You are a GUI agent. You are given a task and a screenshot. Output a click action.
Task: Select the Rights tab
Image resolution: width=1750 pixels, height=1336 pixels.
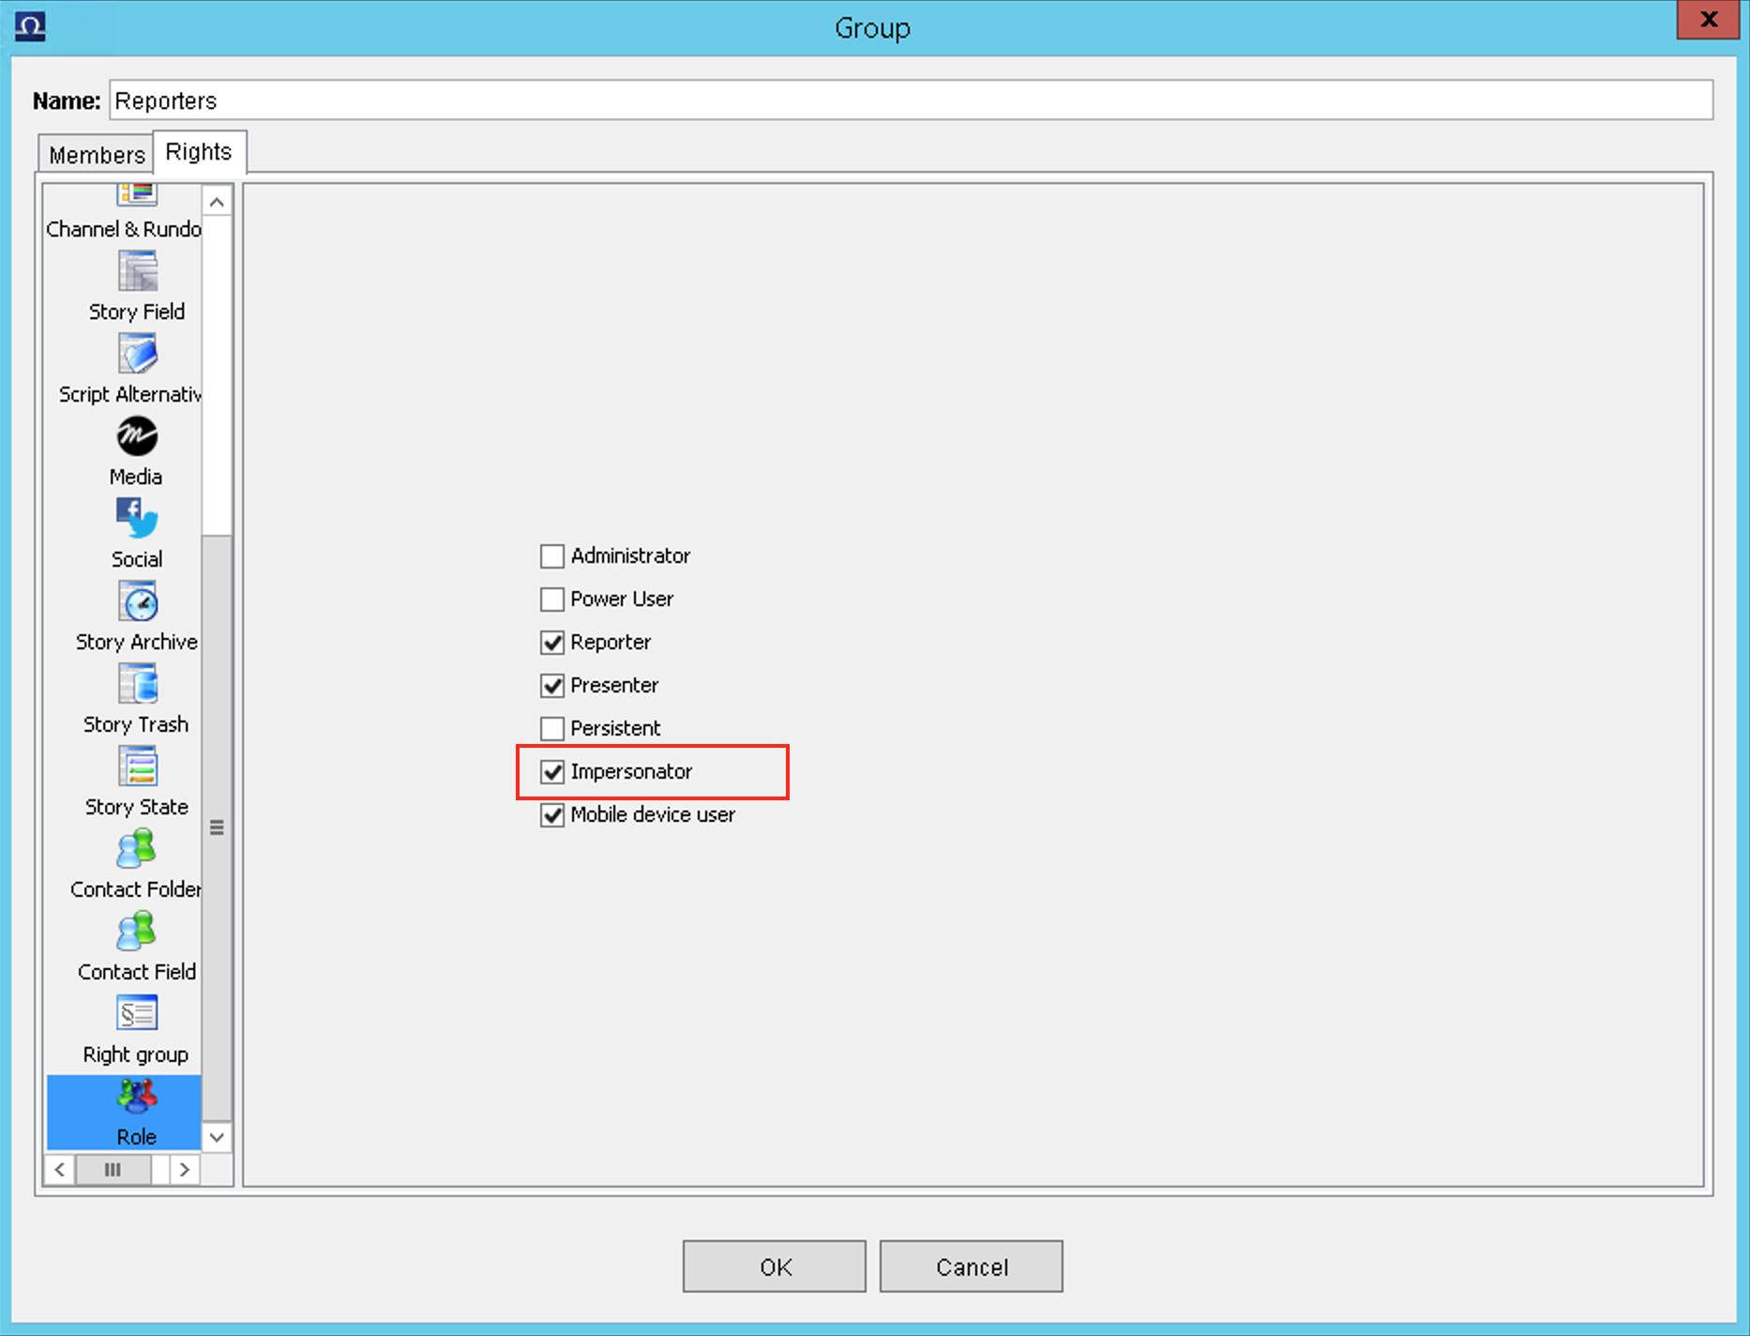(x=199, y=152)
